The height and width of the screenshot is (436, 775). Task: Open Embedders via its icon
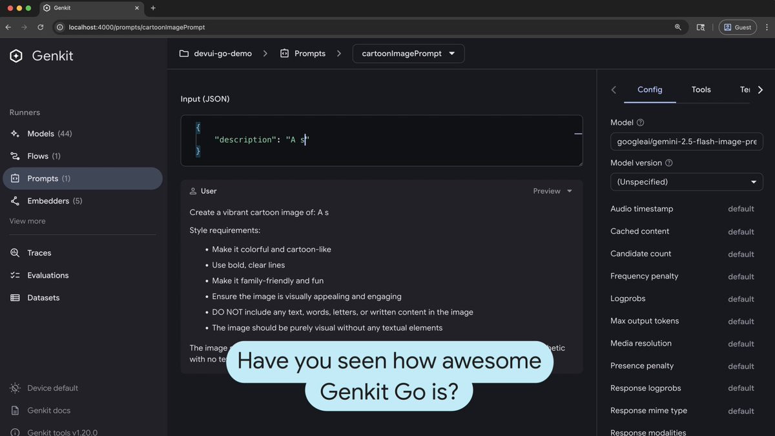pos(15,201)
